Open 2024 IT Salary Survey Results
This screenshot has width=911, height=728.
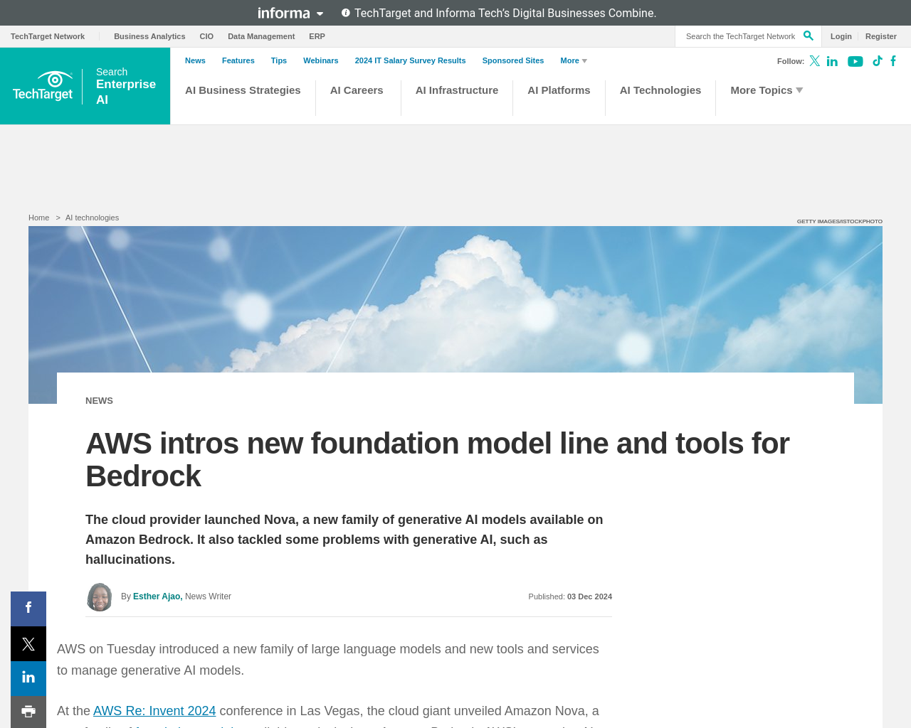pyautogui.click(x=411, y=60)
